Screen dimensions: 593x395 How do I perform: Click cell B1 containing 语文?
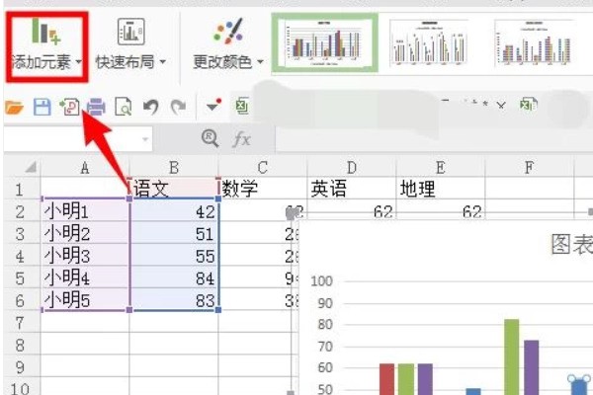(174, 188)
